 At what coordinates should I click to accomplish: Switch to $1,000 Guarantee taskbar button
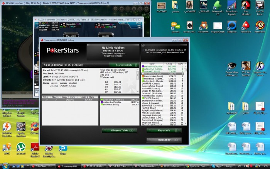click(145, 166)
